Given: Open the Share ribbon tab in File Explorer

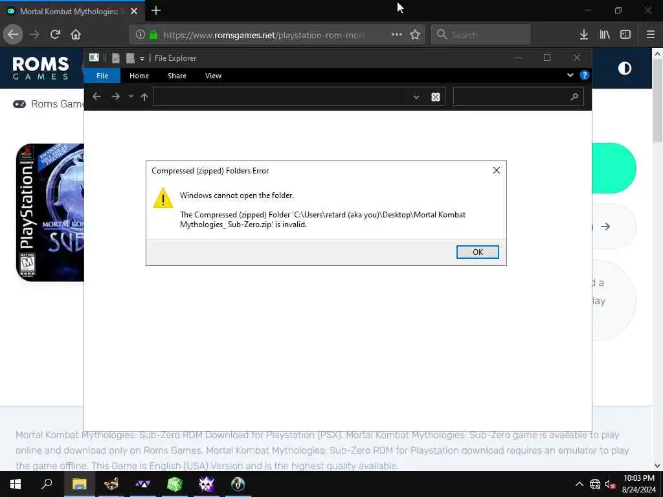Looking at the screenshot, I should pyautogui.click(x=177, y=76).
